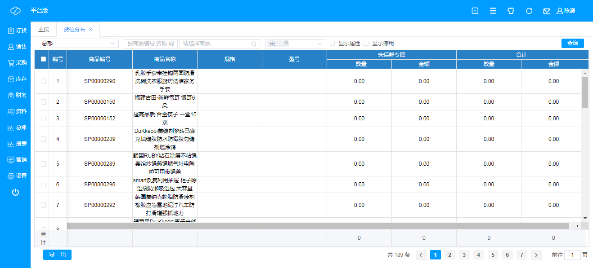Open the warehouse selection dropdown arrow

[x=320, y=44]
